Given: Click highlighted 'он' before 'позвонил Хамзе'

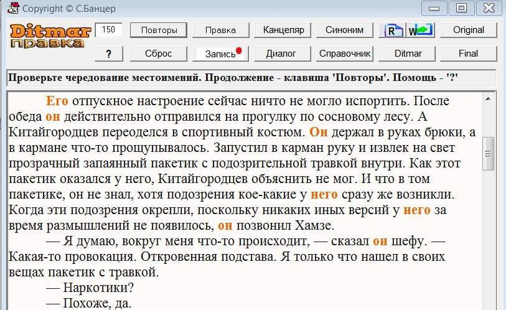Looking at the screenshot, I should 225,225.
